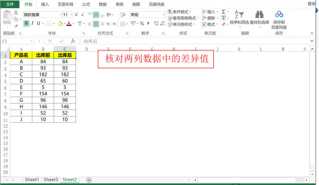Viewport: 319px width, 185px height.
Task: Select the Format Painter brush
Action: click(16, 26)
